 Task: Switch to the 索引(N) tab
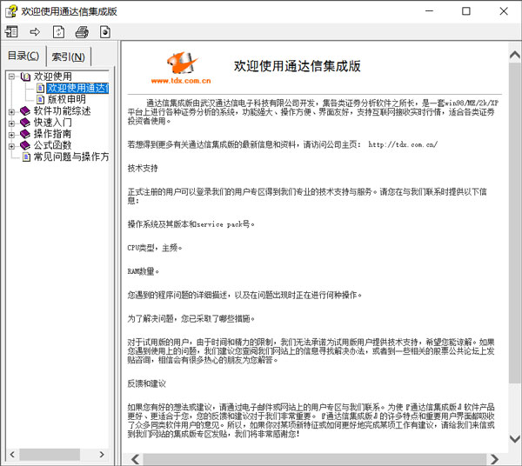(68, 57)
